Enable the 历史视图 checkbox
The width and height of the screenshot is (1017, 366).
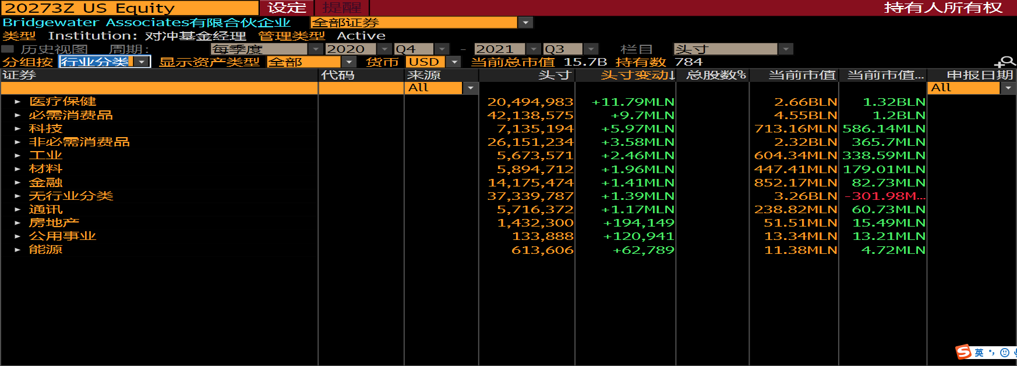(8, 49)
